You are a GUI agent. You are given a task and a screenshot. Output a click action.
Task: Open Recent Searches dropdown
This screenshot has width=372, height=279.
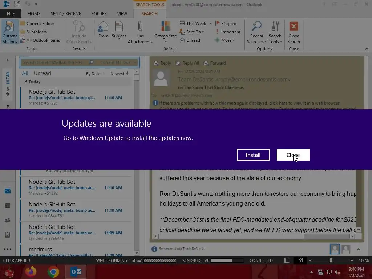(x=256, y=32)
